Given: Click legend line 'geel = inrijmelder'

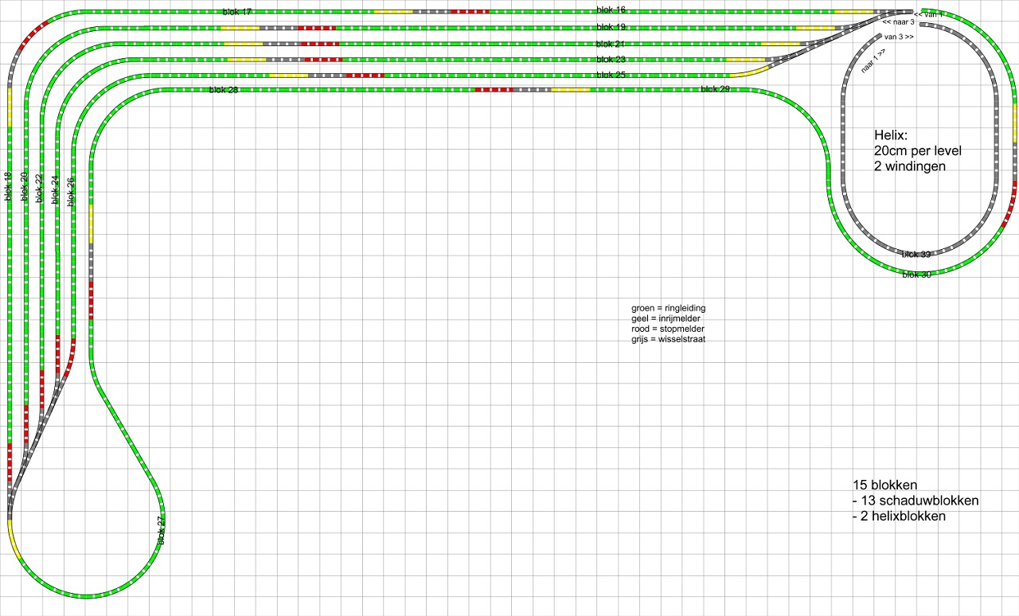Looking at the screenshot, I should pyautogui.click(x=666, y=318).
